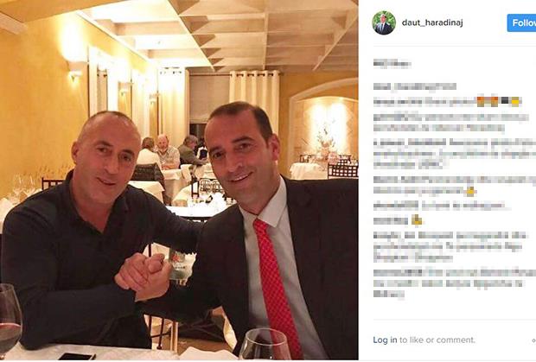Follow this account with the blue Follow button
The height and width of the screenshot is (362, 536).
click(521, 22)
